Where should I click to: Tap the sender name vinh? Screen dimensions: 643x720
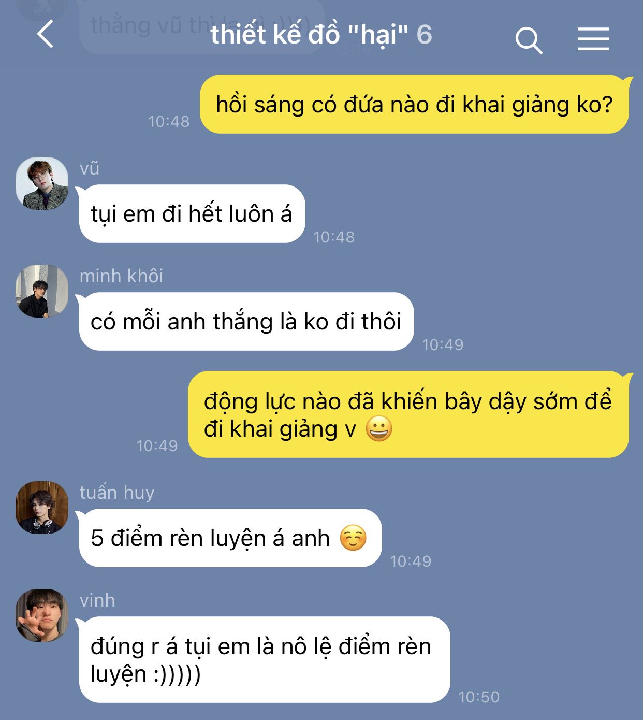tap(97, 600)
